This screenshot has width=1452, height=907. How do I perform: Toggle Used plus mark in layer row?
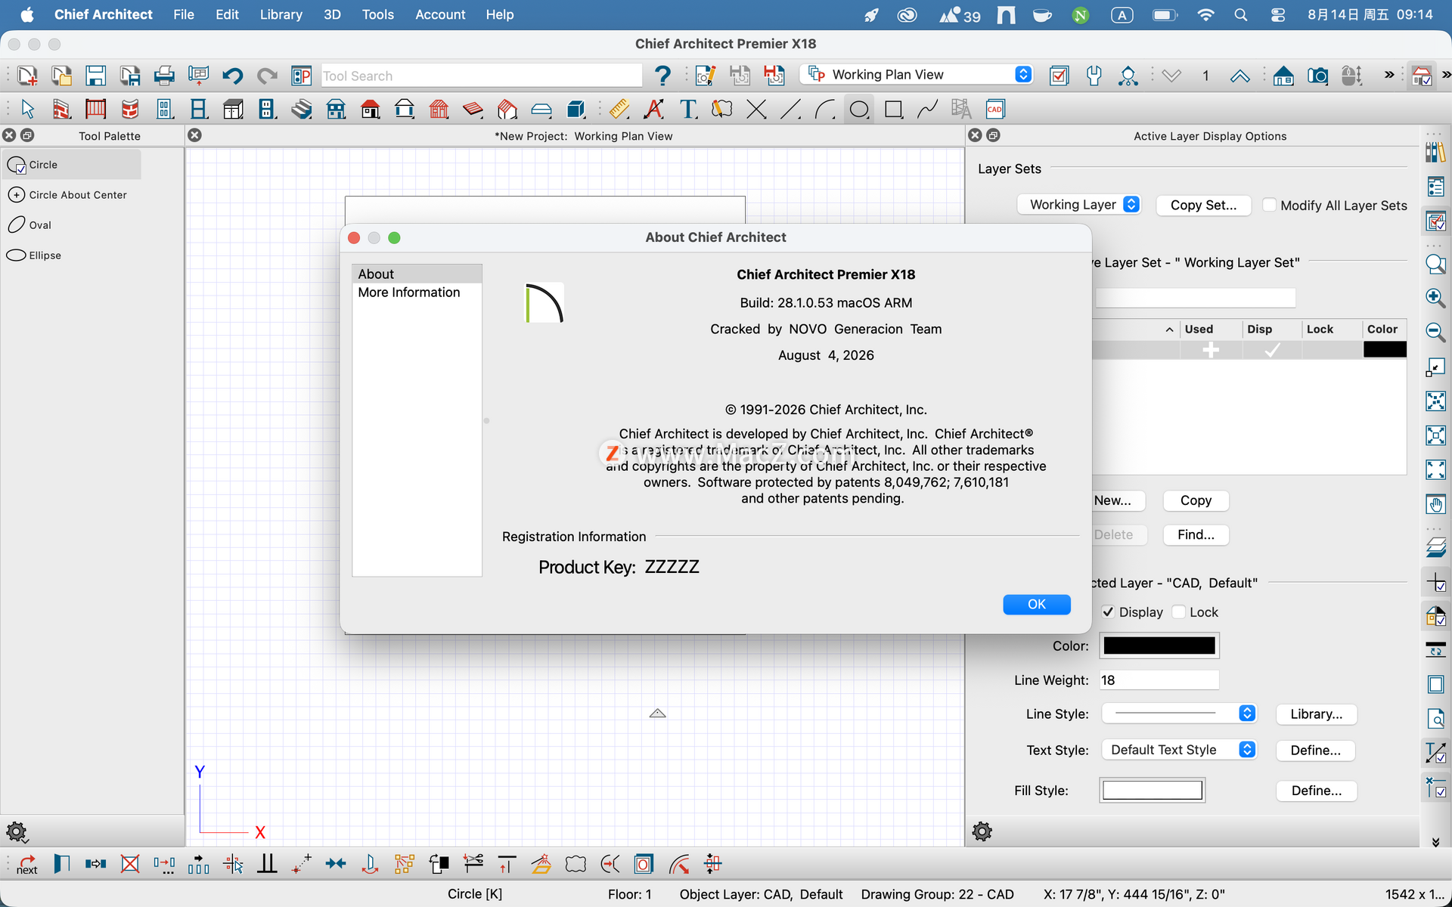[x=1211, y=350]
